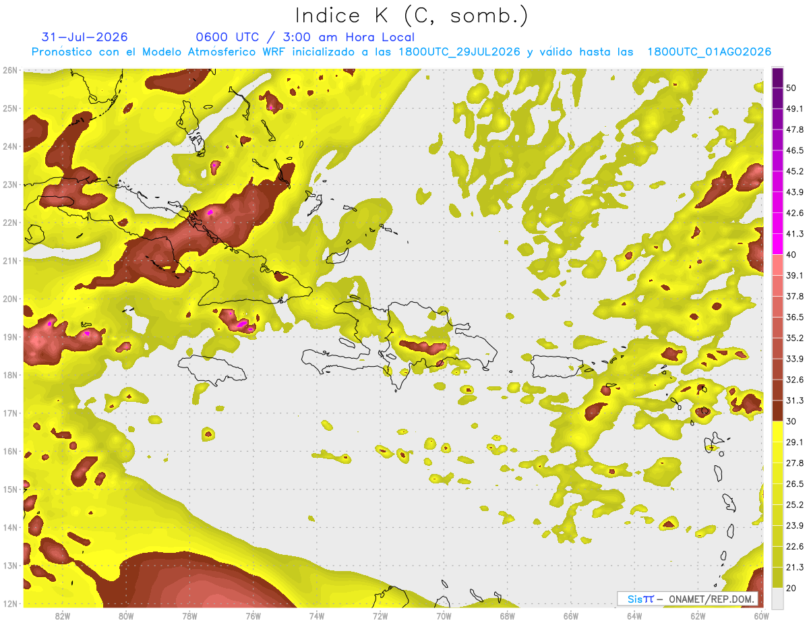Screen dimensions: 809x625
Task: Click the "17N" latitude label
Action: [x=9, y=413]
